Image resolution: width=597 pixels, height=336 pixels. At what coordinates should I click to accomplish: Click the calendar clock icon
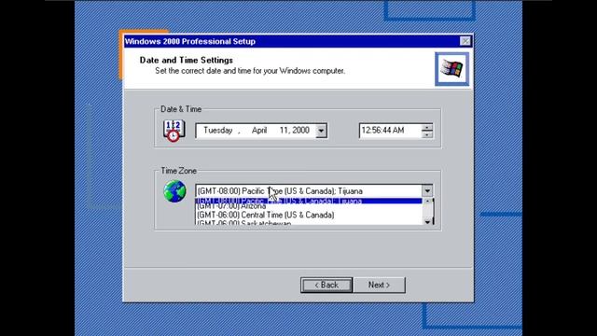coord(174,131)
